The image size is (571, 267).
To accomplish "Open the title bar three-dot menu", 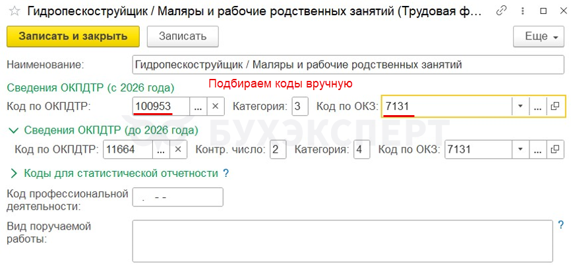I will coord(523,11).
